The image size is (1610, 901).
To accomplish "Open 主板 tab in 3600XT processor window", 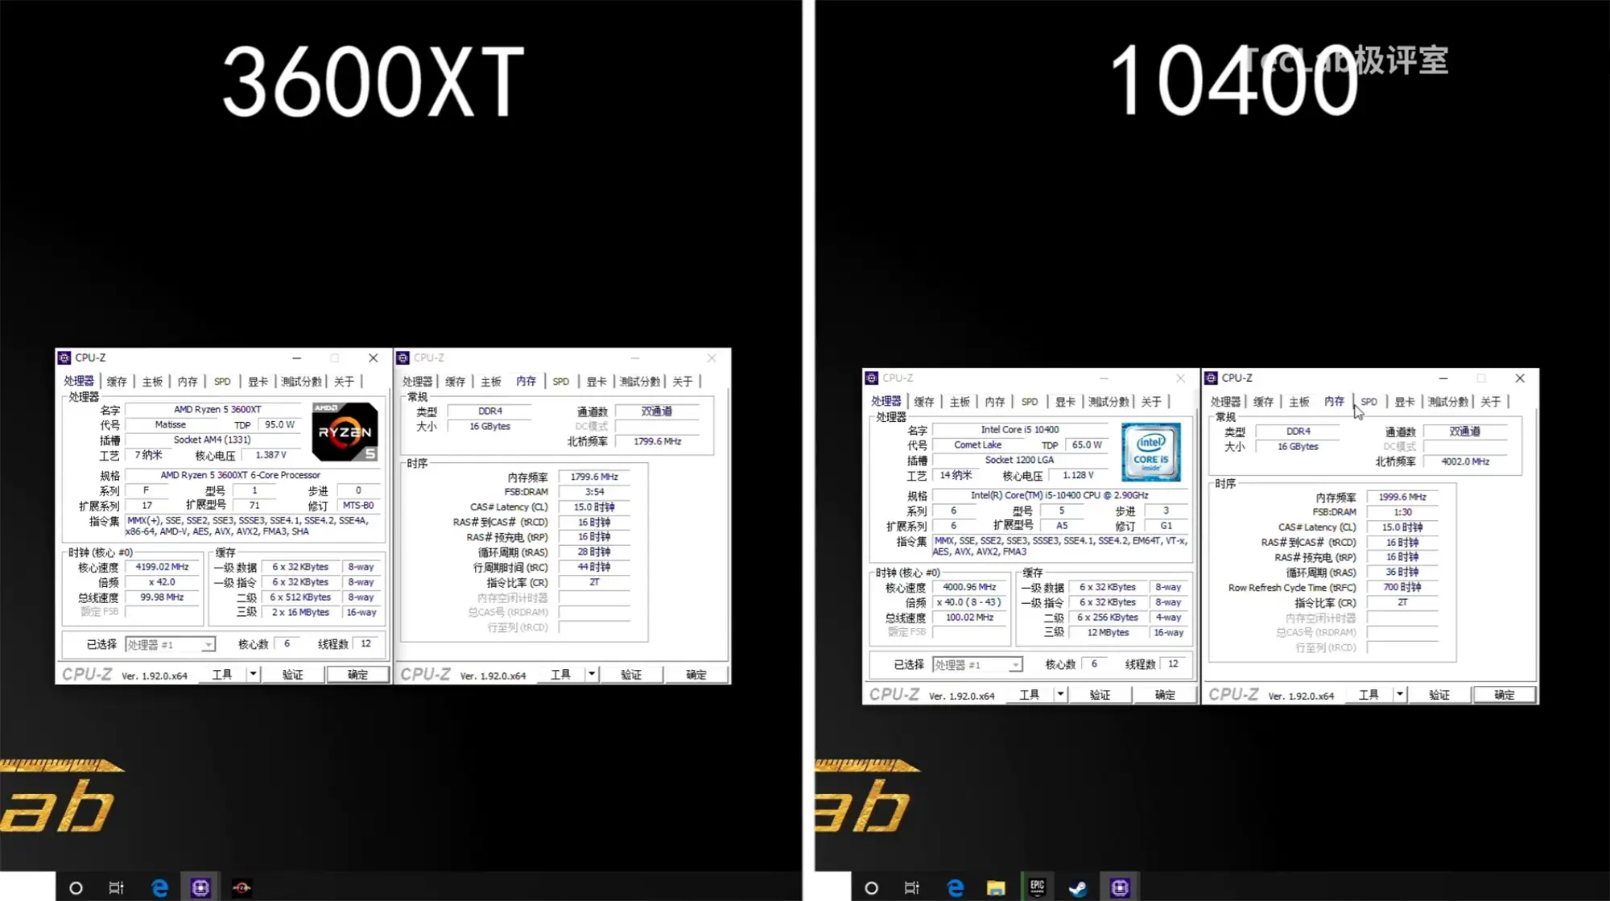I will click(152, 382).
